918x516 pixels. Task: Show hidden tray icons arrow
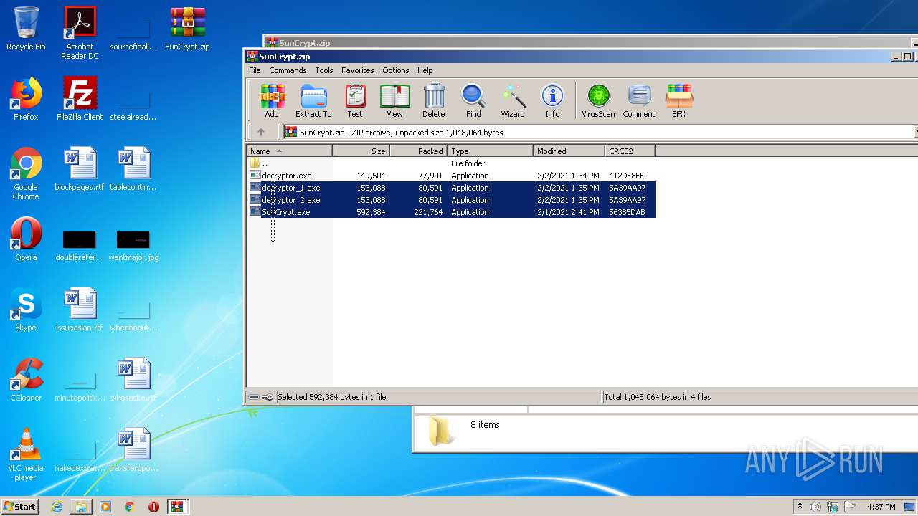click(800, 507)
